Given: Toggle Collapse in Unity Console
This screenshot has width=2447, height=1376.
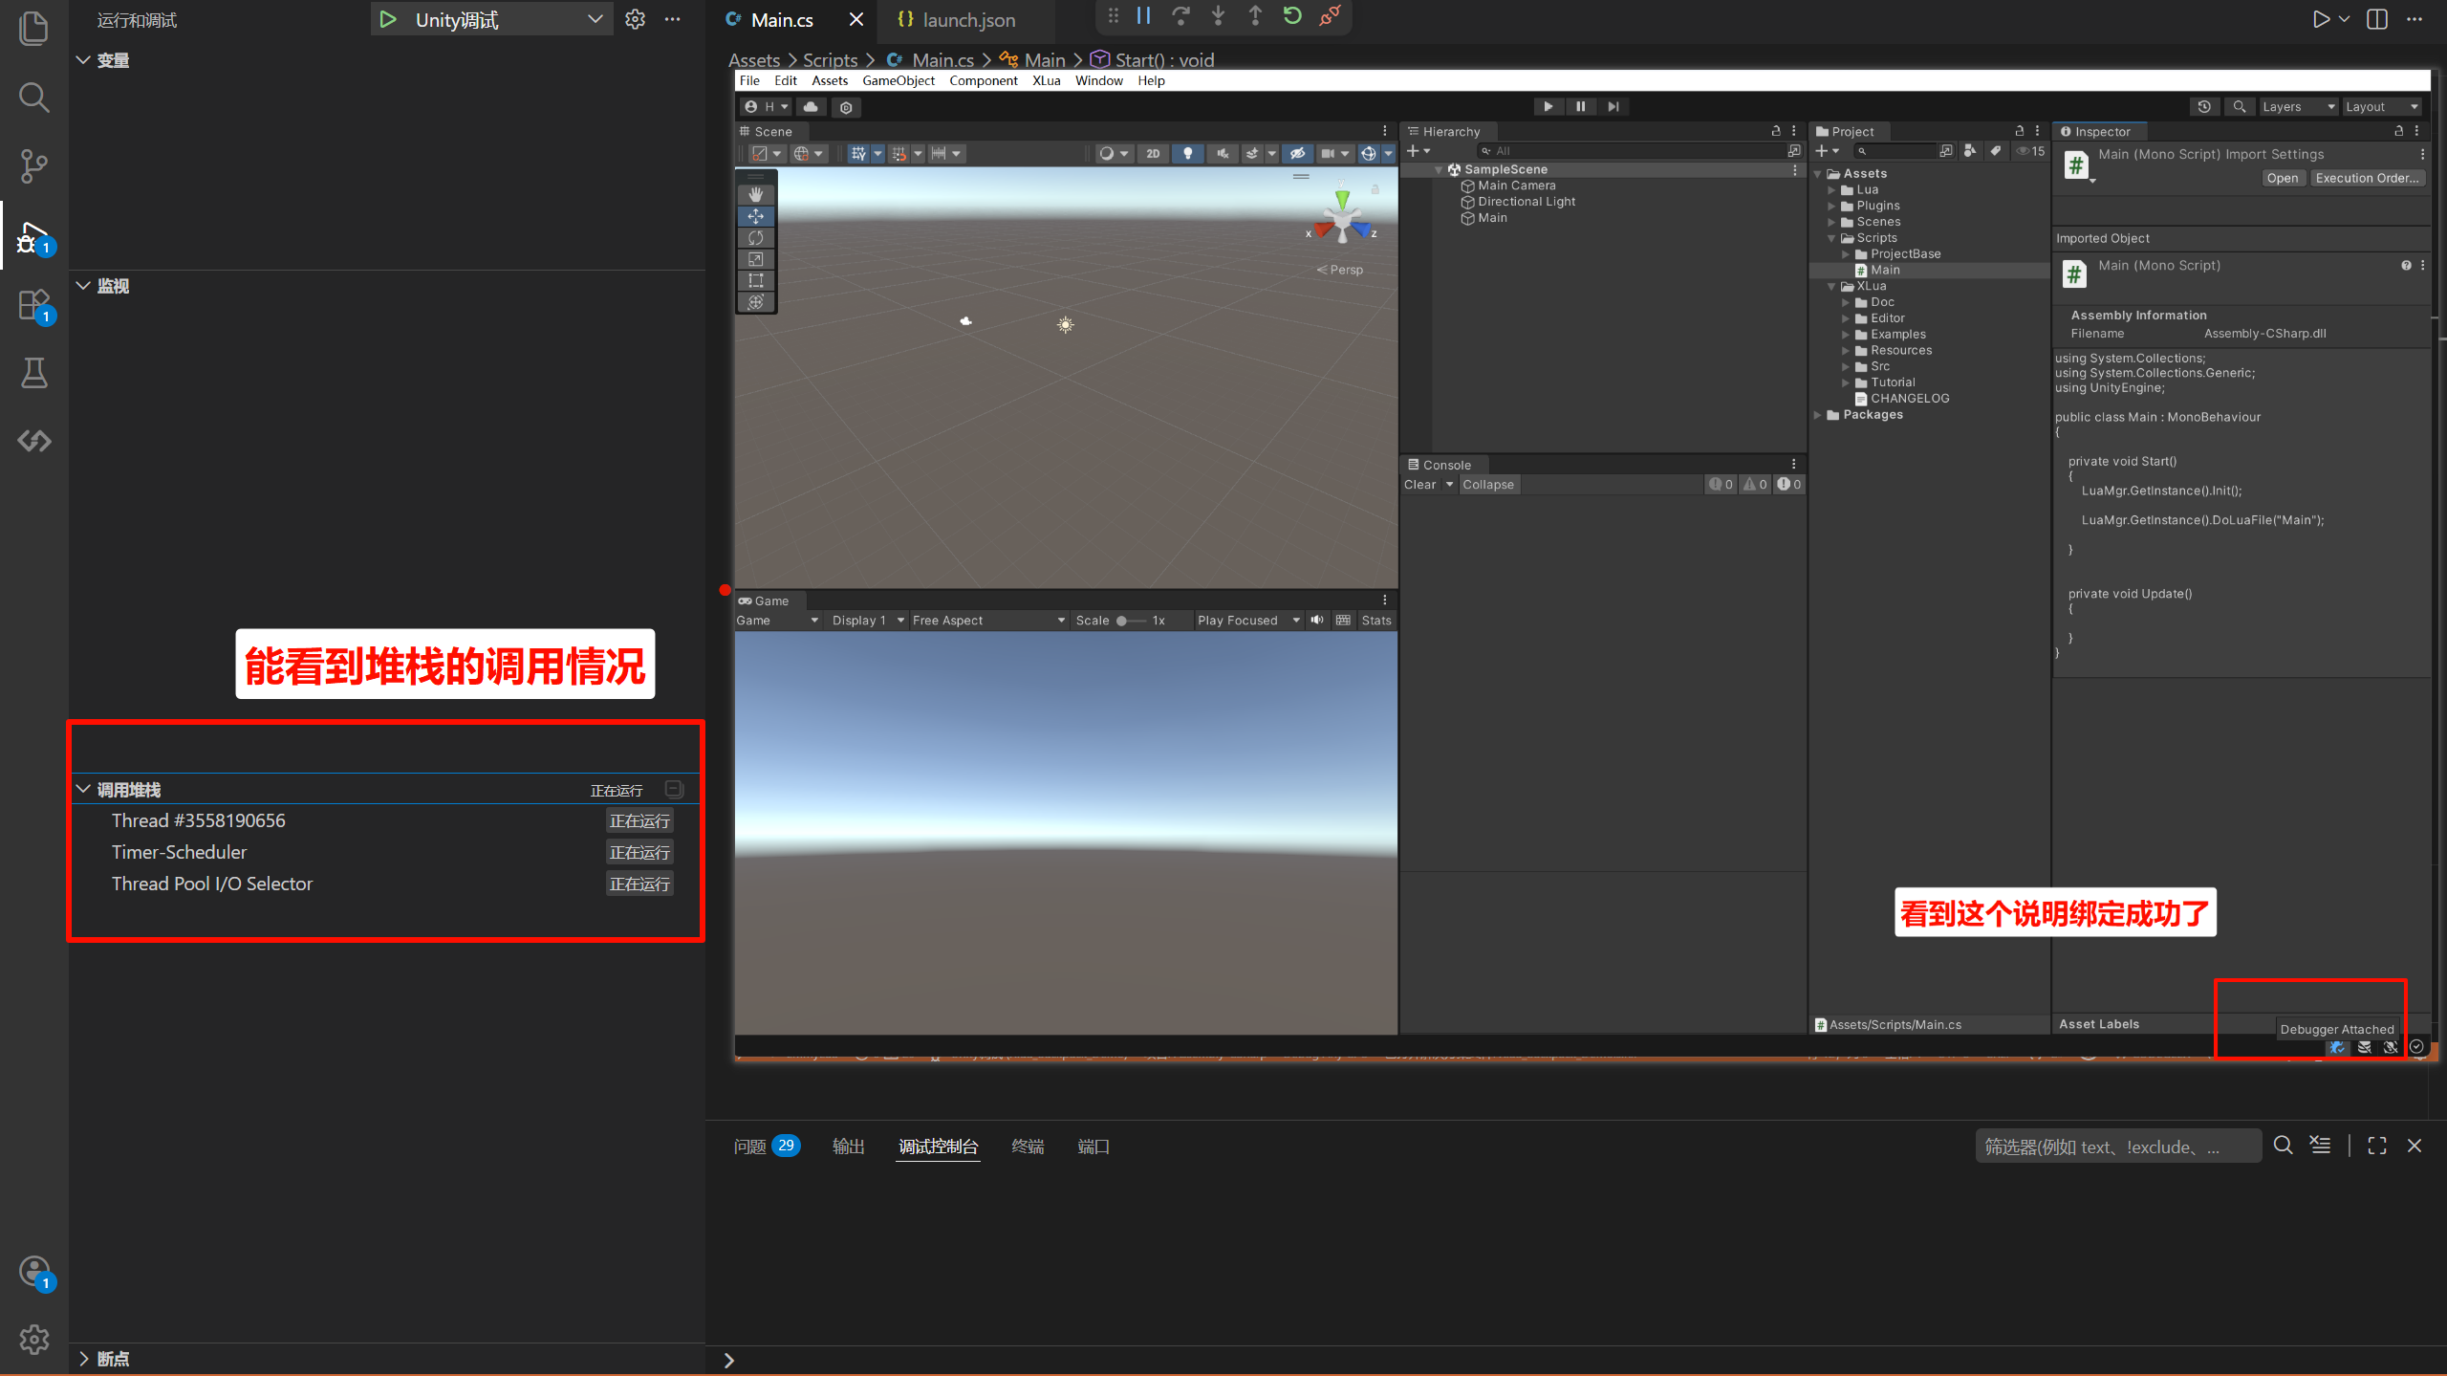Looking at the screenshot, I should coord(1487,485).
